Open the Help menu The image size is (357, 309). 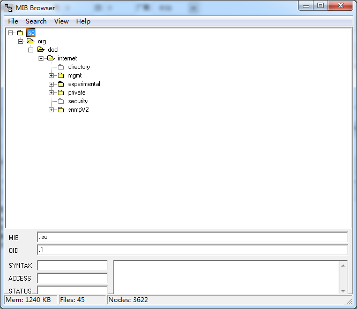pyautogui.click(x=83, y=21)
